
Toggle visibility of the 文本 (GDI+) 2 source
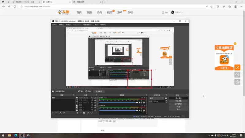[x=92, y=102]
